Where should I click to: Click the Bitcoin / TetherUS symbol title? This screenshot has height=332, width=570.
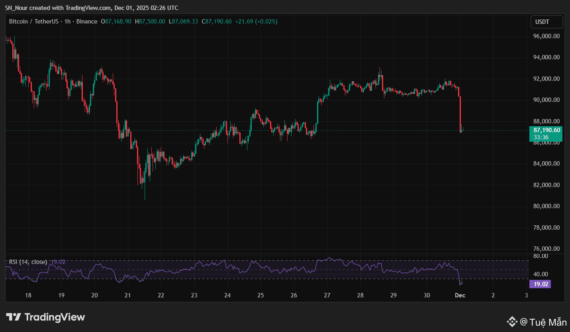coord(33,21)
